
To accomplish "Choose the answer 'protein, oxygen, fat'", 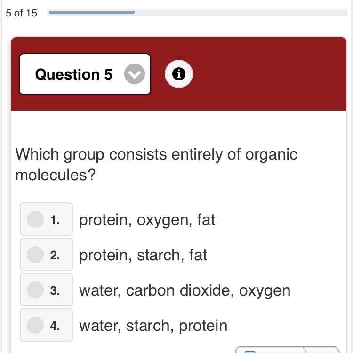I will [147, 220].
